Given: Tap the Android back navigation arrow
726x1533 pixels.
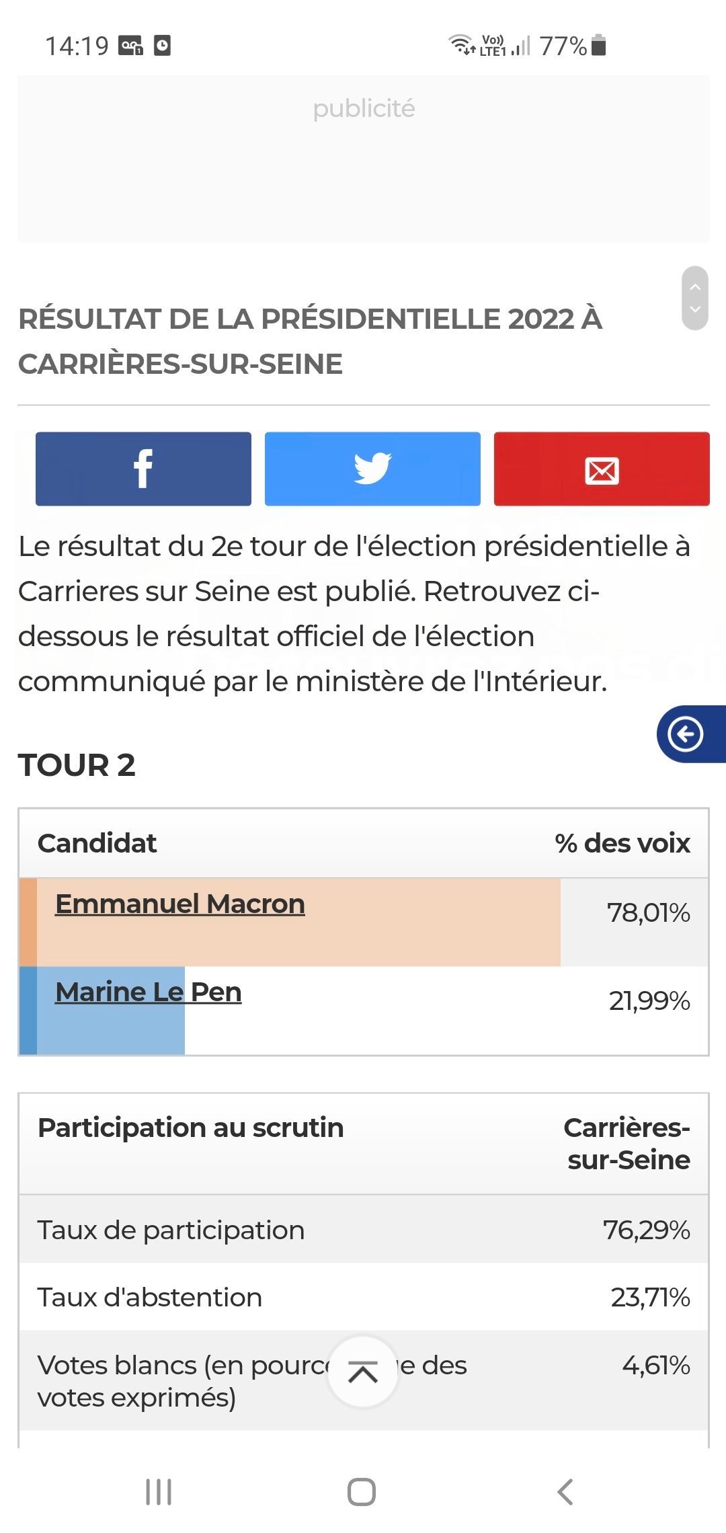Looking at the screenshot, I should click(565, 1491).
